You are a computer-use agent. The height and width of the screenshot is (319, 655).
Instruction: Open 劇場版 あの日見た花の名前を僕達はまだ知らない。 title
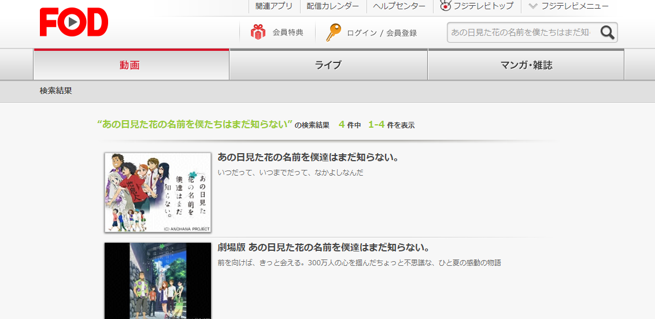coord(324,247)
